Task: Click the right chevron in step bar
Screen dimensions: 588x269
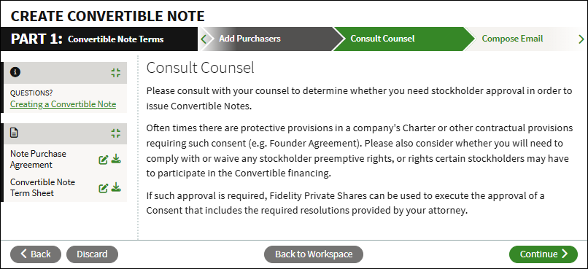Action: click(x=581, y=39)
